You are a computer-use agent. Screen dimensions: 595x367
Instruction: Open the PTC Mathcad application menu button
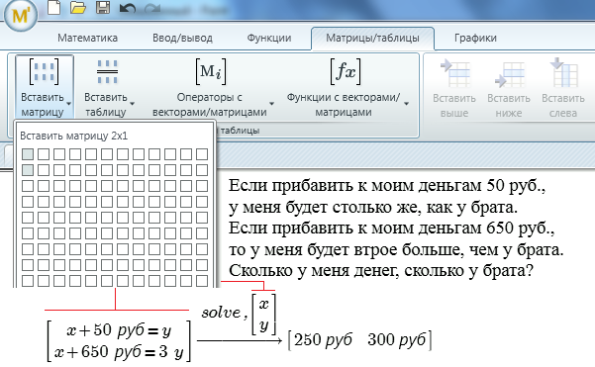pyautogui.click(x=21, y=16)
